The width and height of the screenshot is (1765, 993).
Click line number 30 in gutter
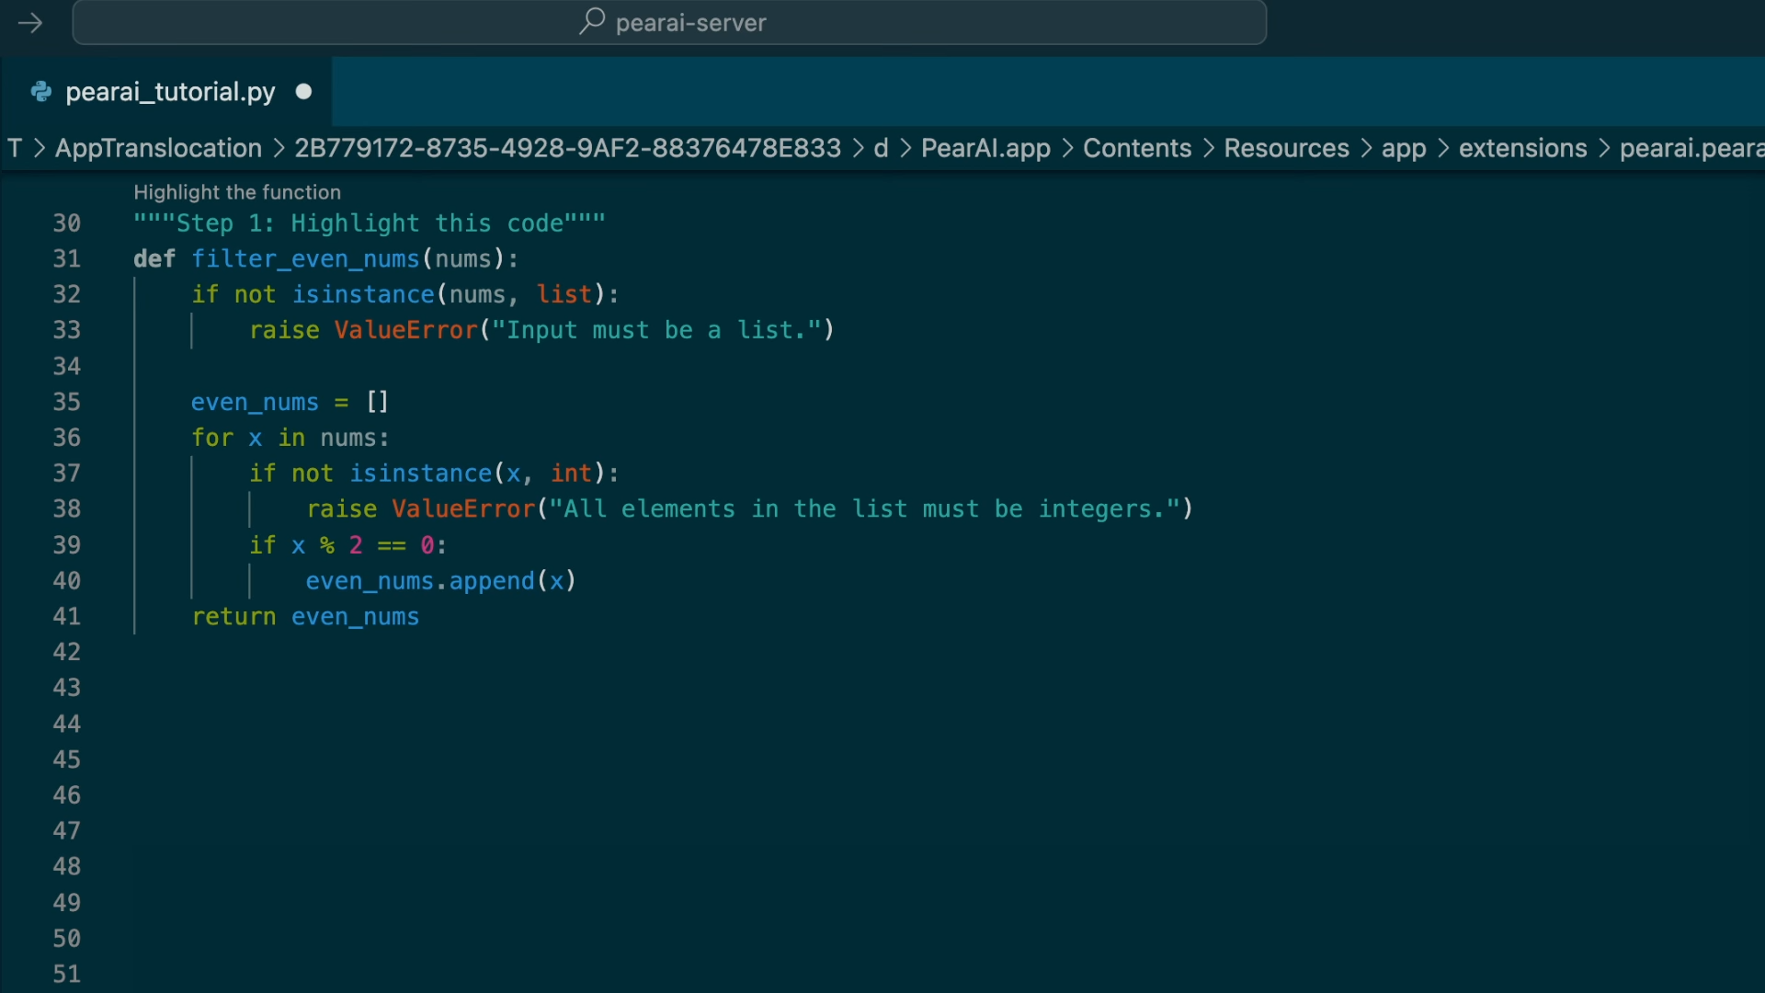pos(66,223)
